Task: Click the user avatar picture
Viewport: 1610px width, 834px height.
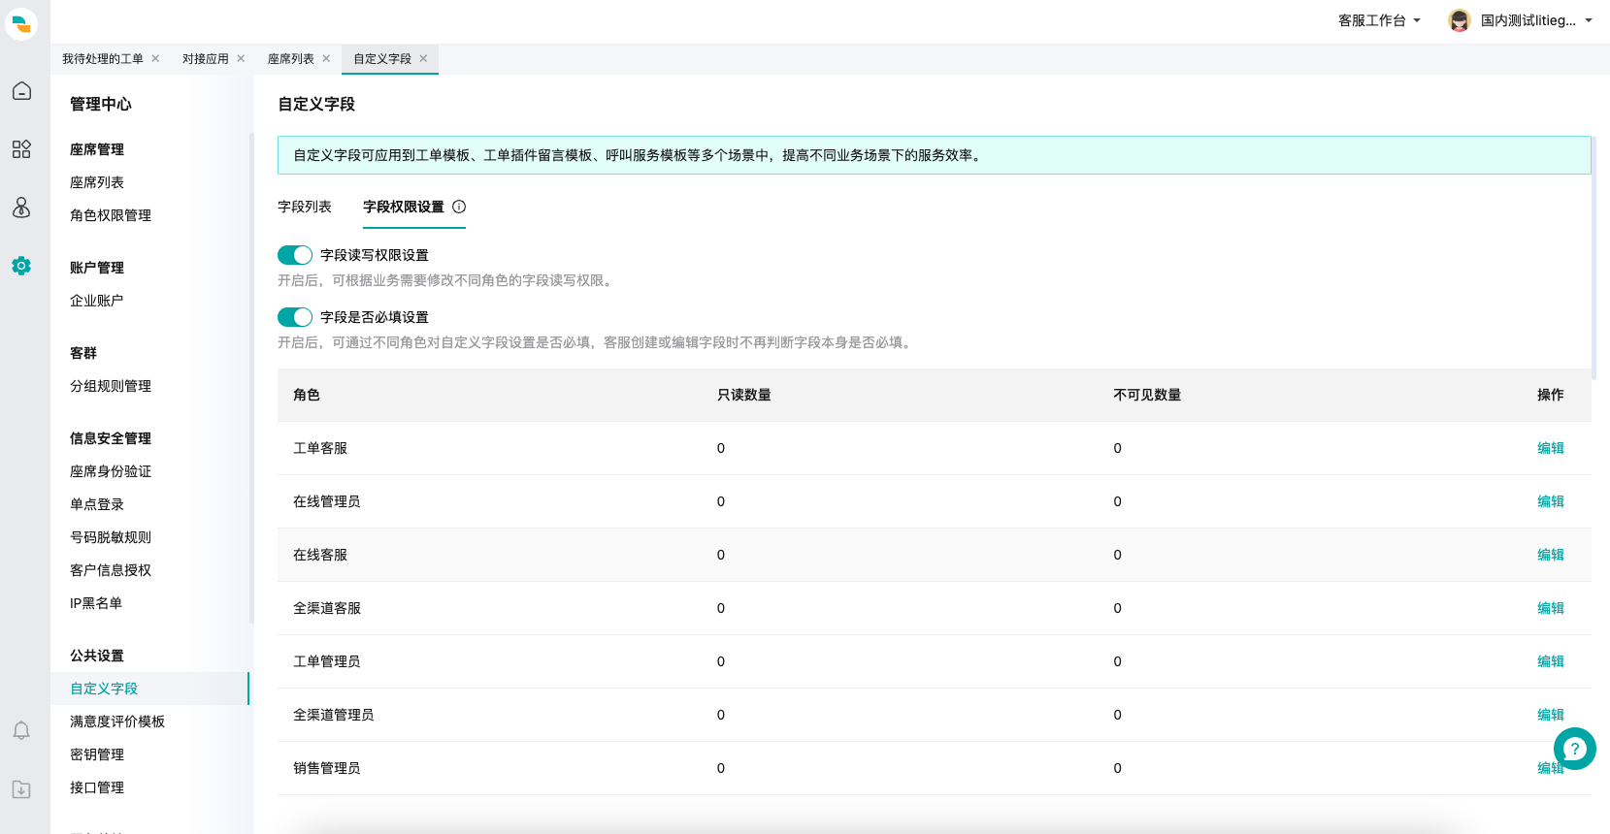Action: (x=1459, y=20)
